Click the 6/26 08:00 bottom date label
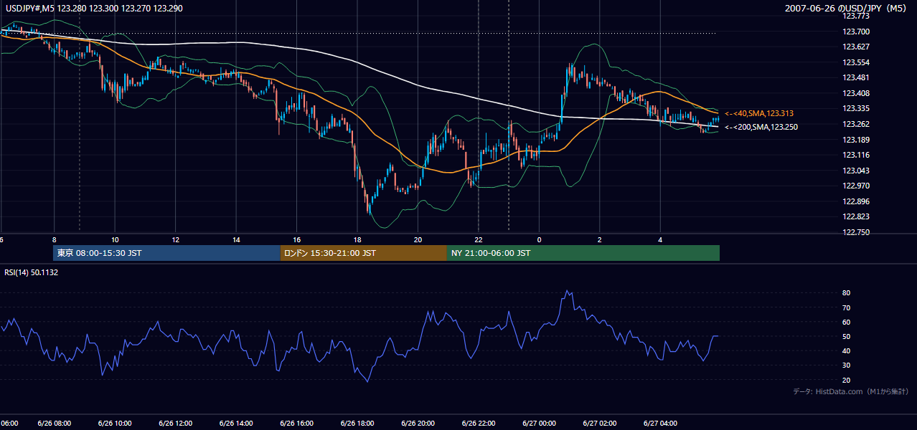This screenshot has height=430, width=917. click(54, 424)
